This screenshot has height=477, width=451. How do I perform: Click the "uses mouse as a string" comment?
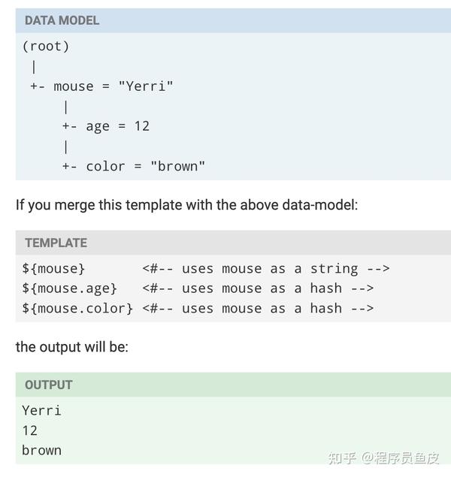click(266, 269)
